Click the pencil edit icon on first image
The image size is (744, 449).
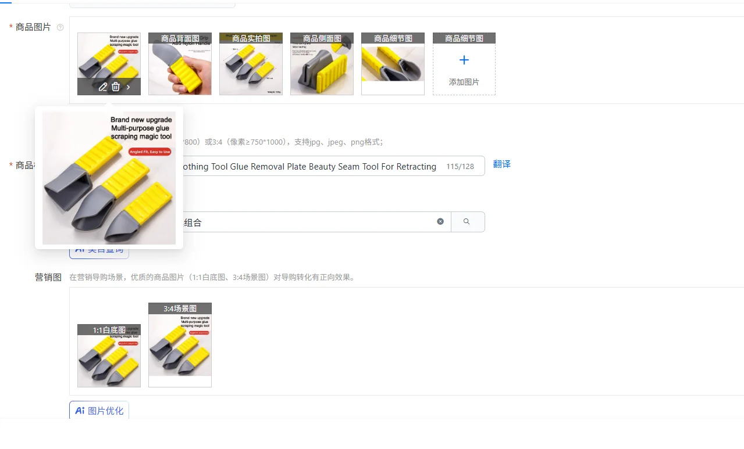coord(103,87)
